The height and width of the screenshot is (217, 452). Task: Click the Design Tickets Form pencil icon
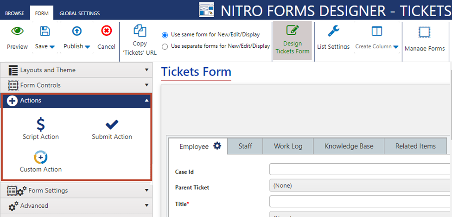point(293,31)
